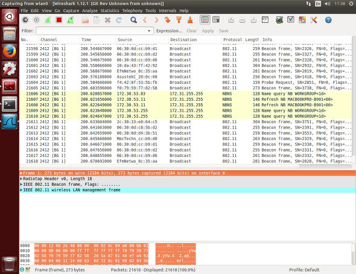Open the expert info status indicator
Image resolution: width=356 pixels, height=274 pixels.
tap(22, 270)
